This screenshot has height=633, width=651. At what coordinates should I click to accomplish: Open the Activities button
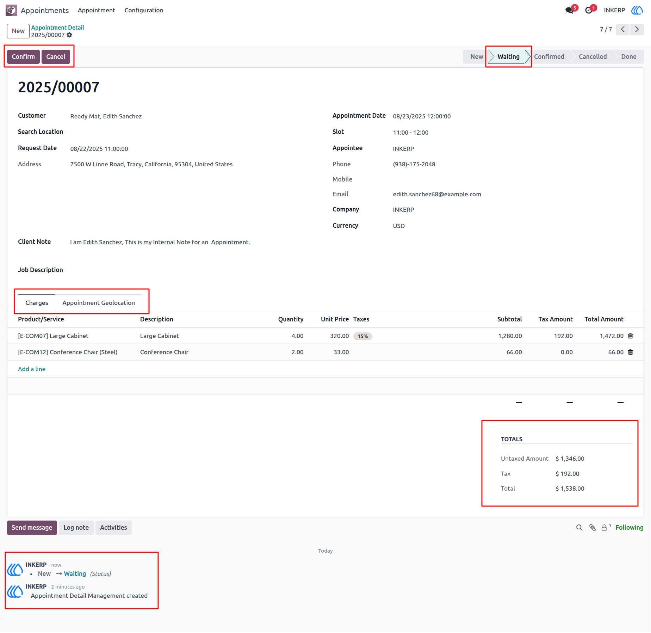[x=113, y=528]
